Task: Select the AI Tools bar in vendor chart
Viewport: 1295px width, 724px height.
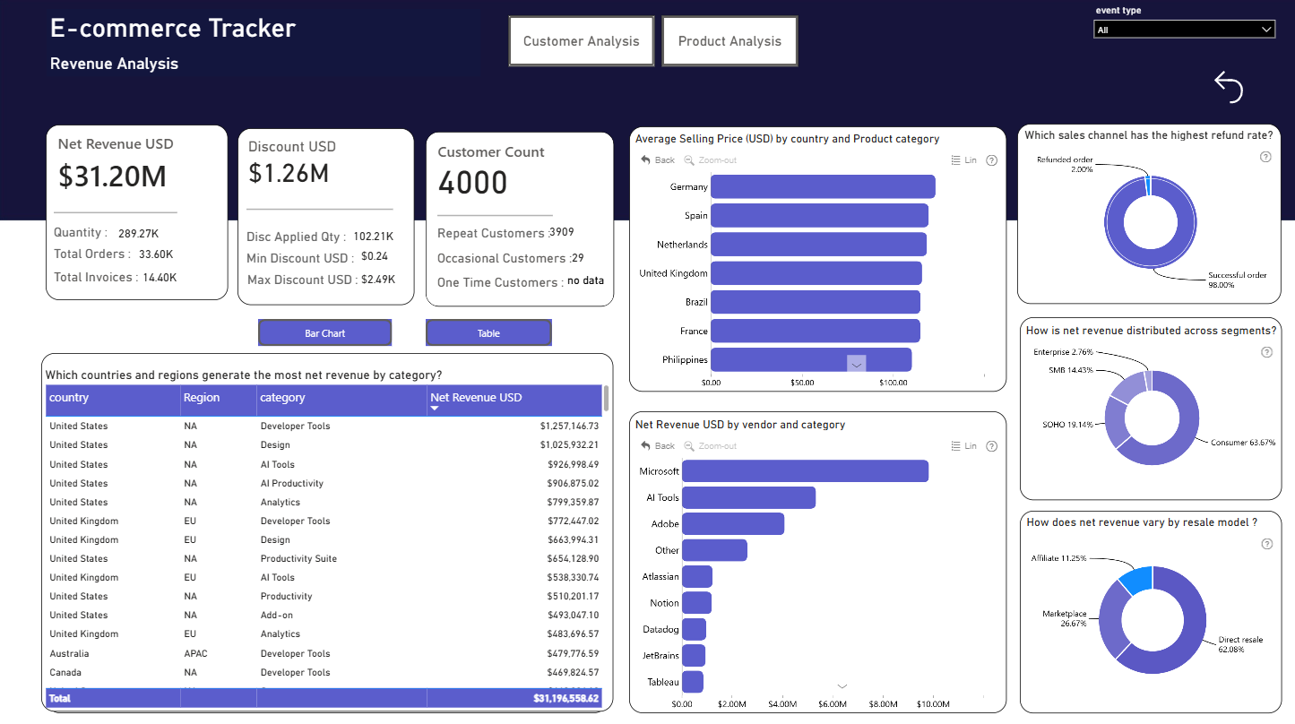Action: 748,497
